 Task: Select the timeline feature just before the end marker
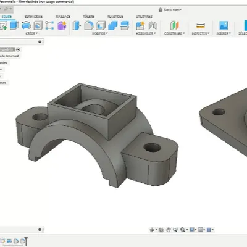[22, 241]
